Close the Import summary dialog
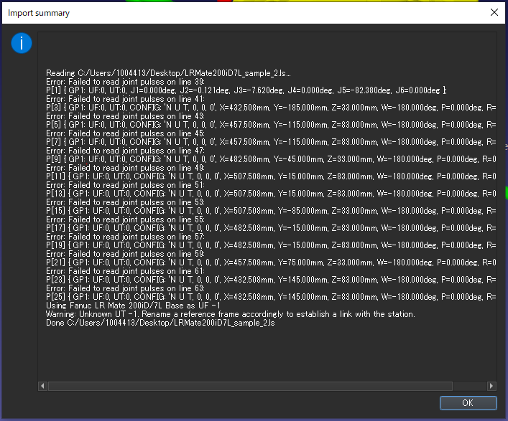This screenshot has height=421, width=508. point(494,12)
